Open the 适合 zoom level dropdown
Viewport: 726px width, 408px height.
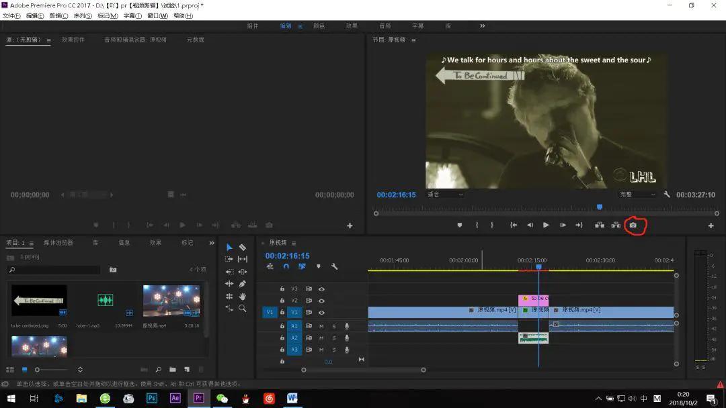(x=445, y=195)
